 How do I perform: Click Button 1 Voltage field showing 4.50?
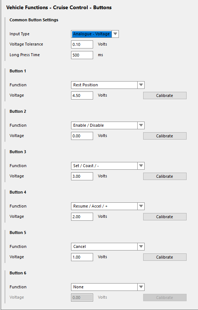click(x=82, y=95)
